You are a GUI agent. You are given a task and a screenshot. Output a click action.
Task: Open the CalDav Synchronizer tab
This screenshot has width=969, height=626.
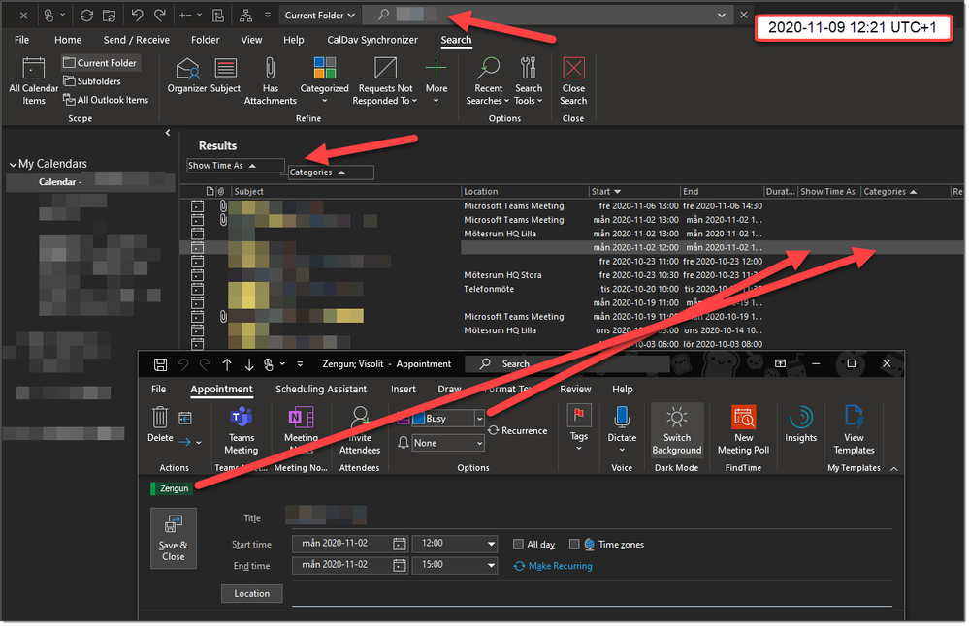tap(372, 40)
